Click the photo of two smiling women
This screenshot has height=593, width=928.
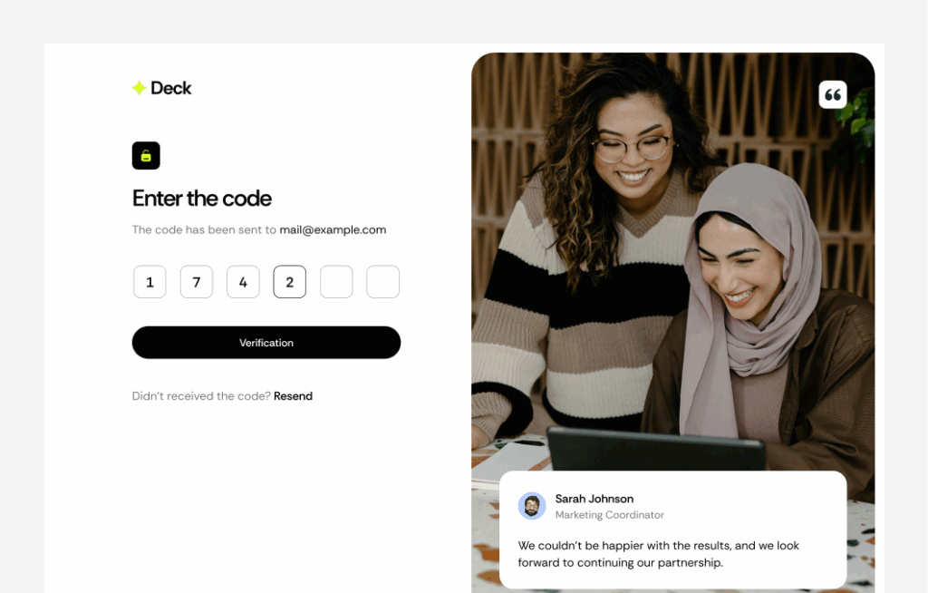point(673,260)
